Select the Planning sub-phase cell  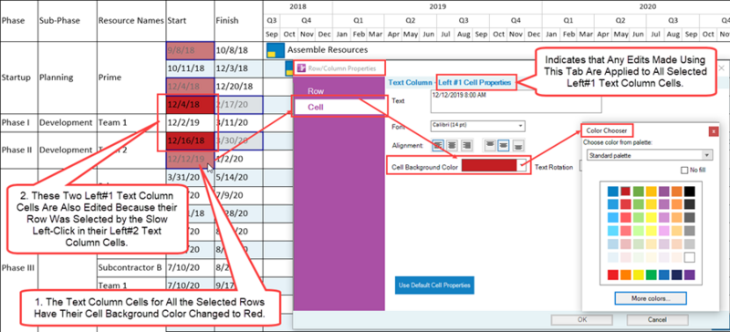(67, 78)
